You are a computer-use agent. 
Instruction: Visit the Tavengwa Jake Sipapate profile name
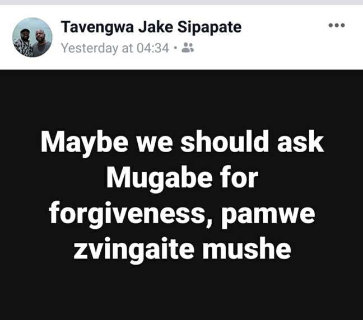coord(151,27)
